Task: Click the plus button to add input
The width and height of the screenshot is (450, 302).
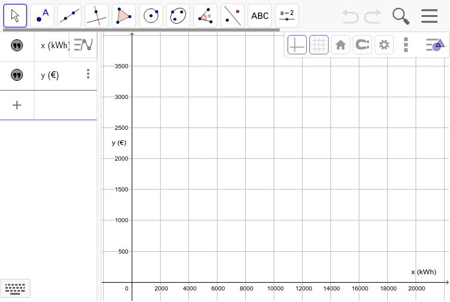Action: 17,105
